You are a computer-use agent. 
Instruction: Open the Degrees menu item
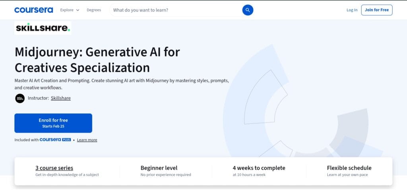pyautogui.click(x=94, y=10)
